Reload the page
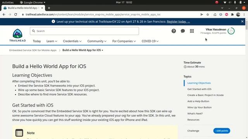248x139 pixels. point(15,15)
